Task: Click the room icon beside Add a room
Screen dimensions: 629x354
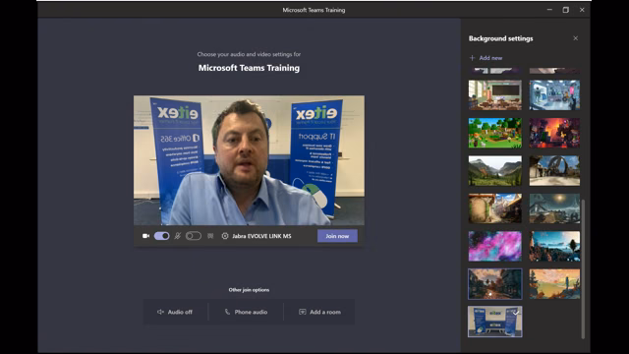Action: coord(303,312)
